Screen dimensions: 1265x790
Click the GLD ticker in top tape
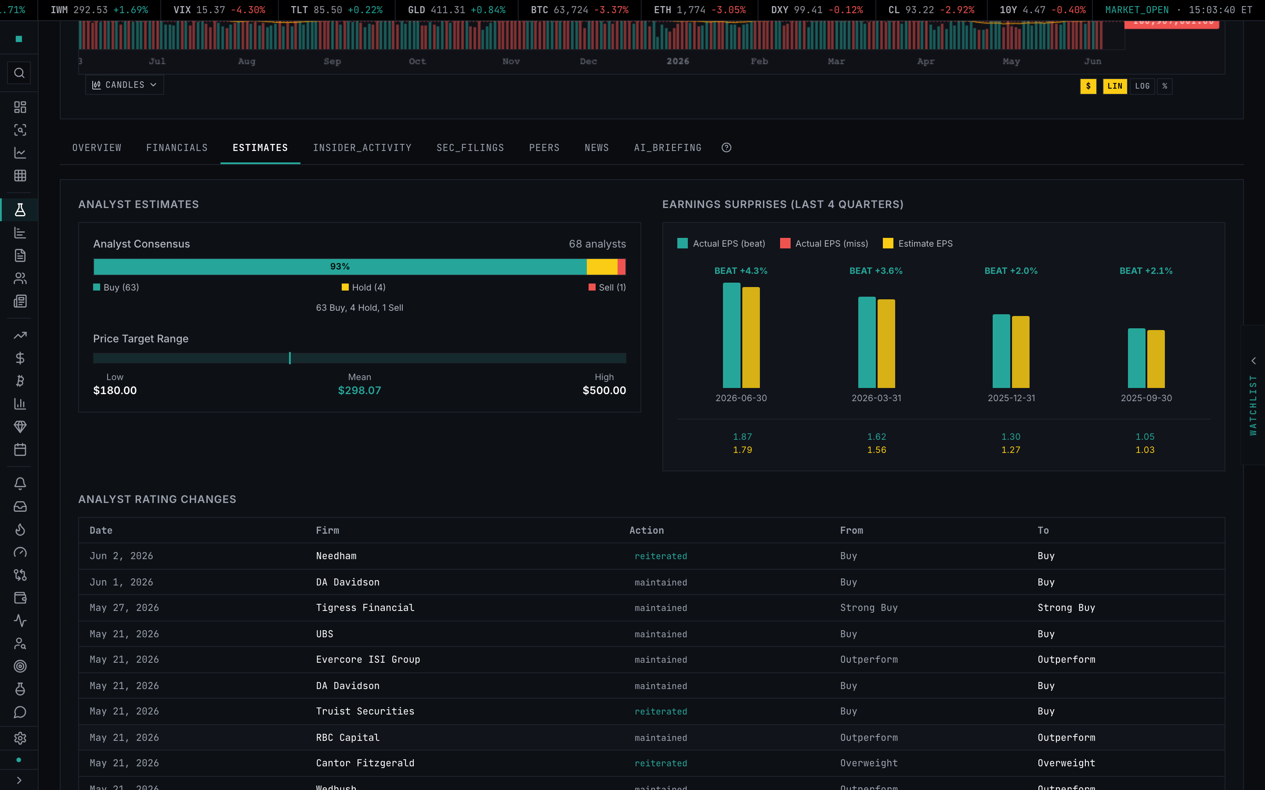click(456, 10)
